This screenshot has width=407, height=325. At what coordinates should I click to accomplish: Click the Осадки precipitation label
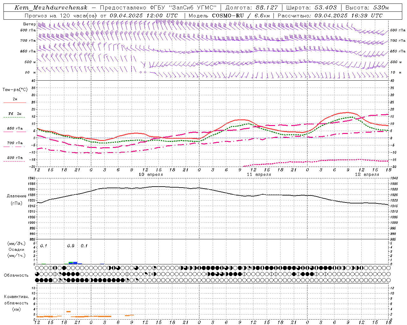pos(16,249)
